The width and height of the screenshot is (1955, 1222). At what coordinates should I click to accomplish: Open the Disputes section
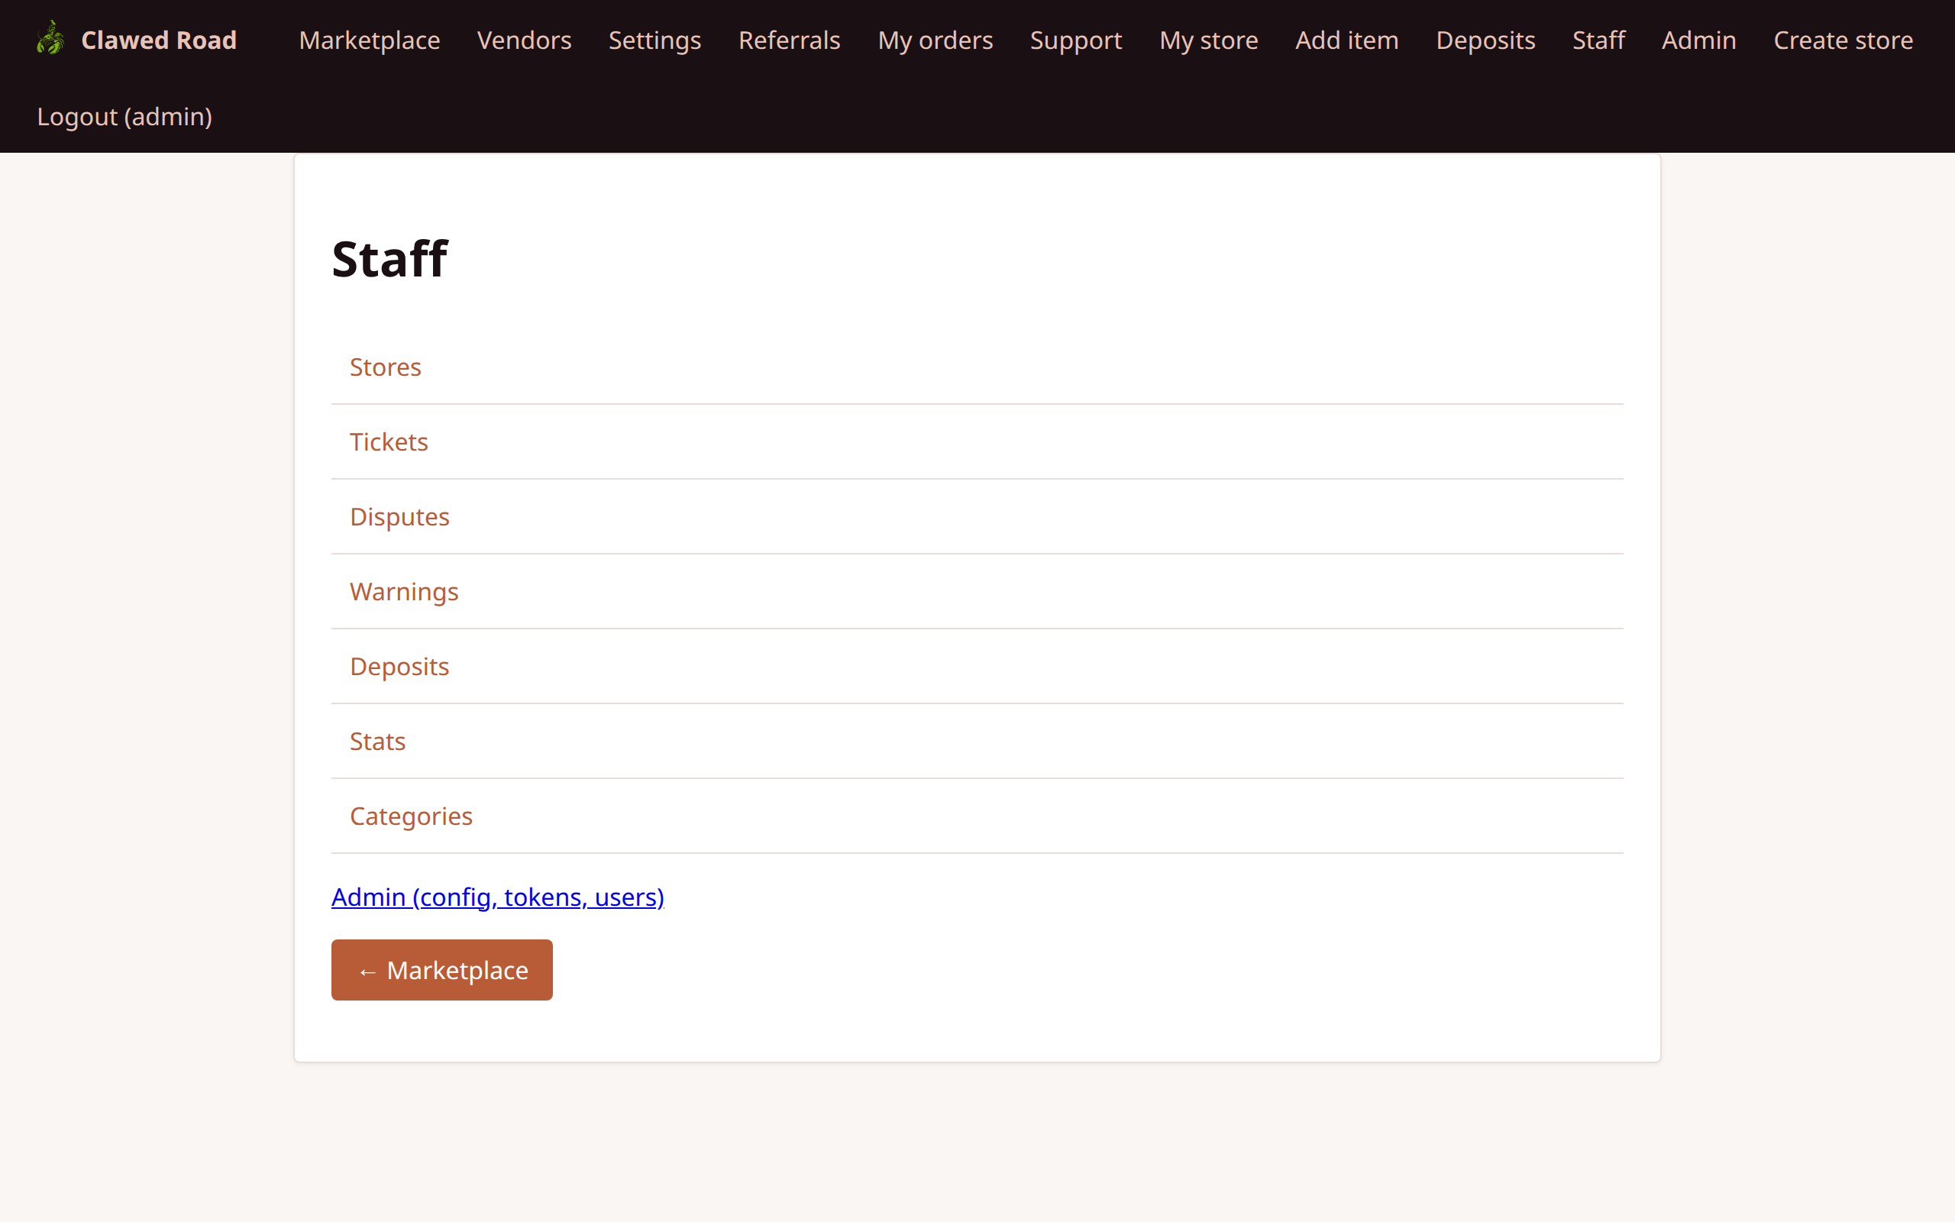click(399, 516)
